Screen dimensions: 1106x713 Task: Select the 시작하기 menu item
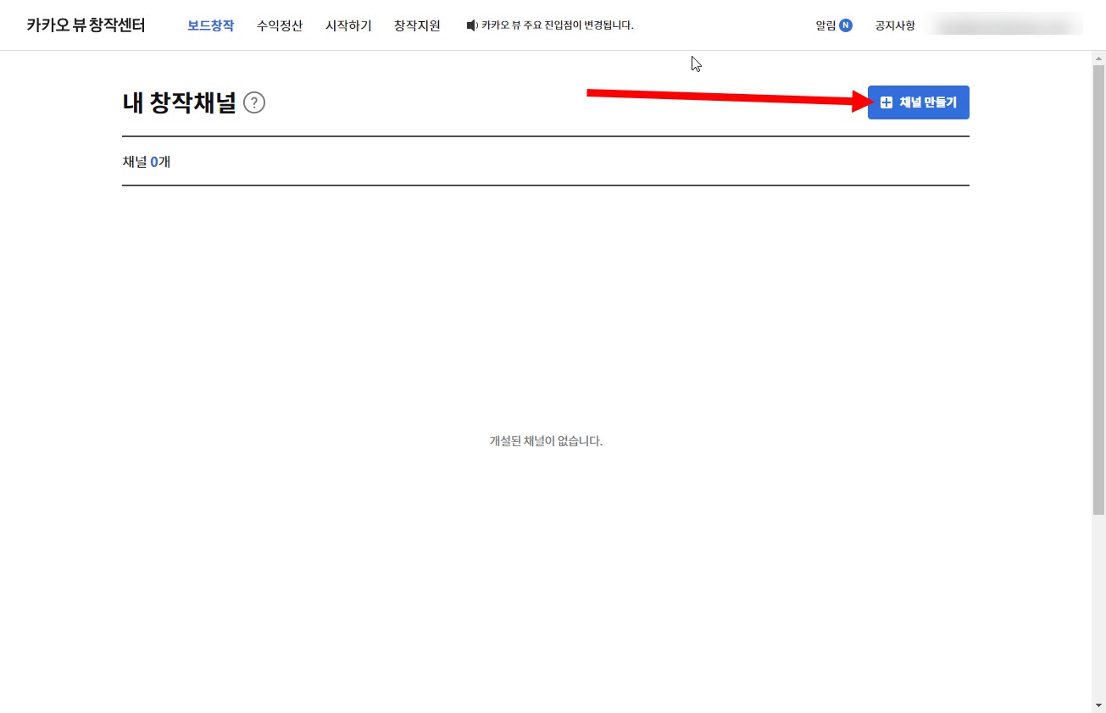pyautogui.click(x=348, y=25)
